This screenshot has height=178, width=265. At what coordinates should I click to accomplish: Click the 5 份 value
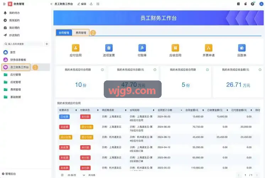[185, 85]
